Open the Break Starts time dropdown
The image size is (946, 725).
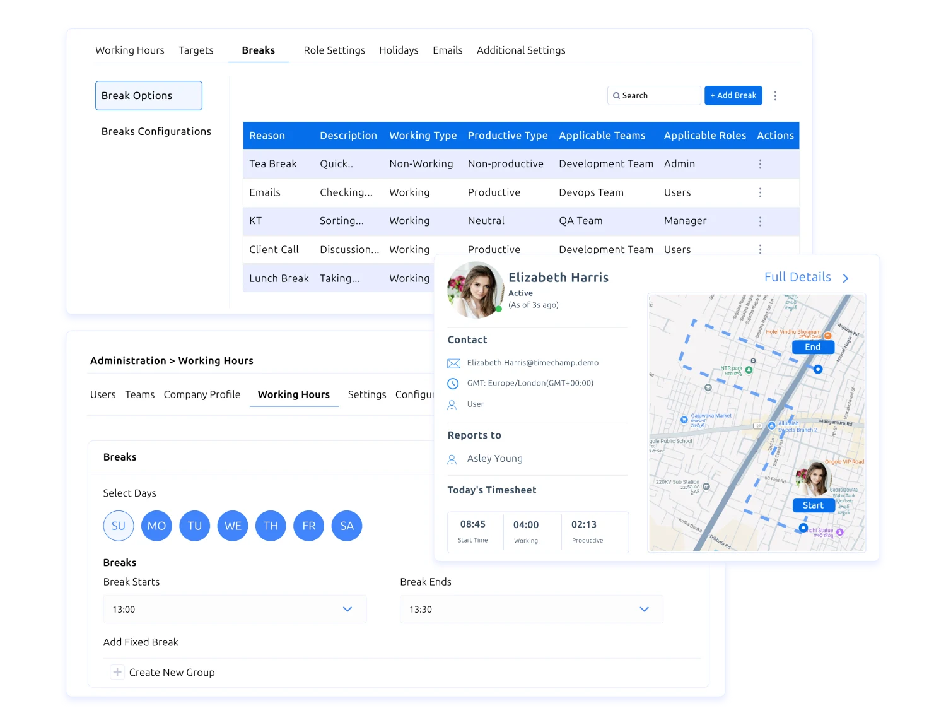coord(347,609)
